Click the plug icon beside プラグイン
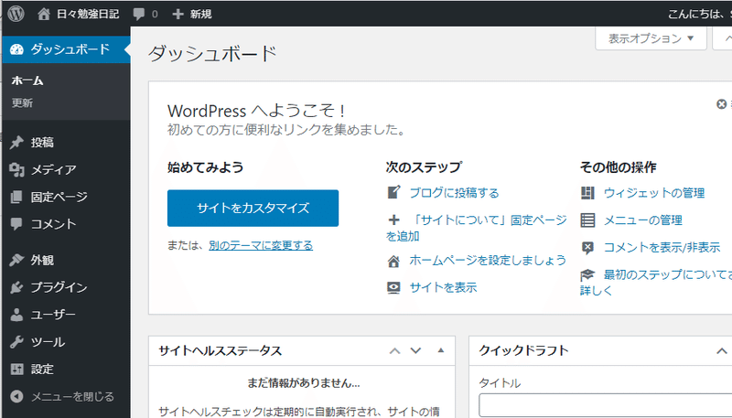The image size is (732, 418). coord(16,287)
